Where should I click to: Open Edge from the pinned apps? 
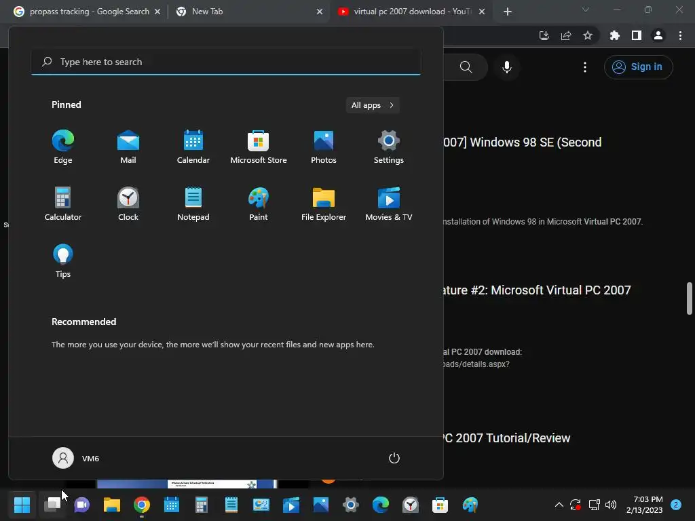(63, 147)
